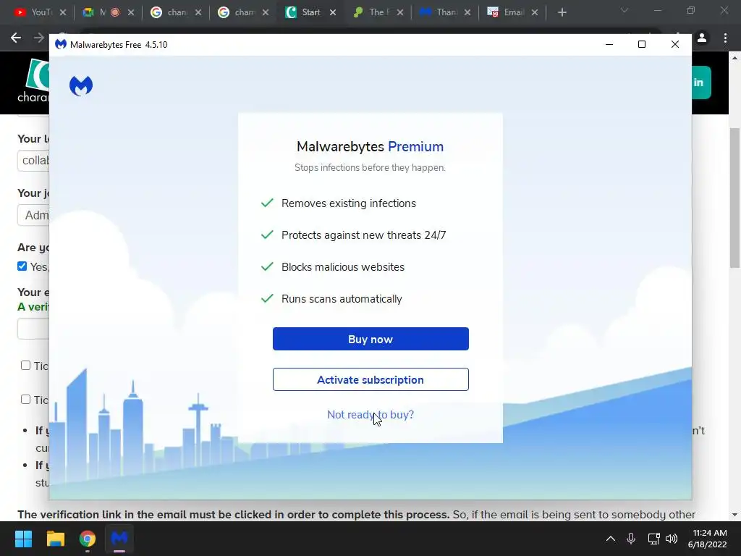Close the YouTube browser tab
741x556 pixels.
(63, 12)
